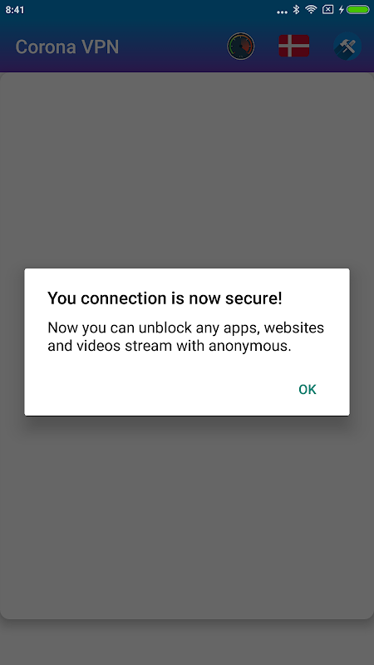Screen dimensions: 374x665
Task: Open the speed test gauge icon
Action: (240, 47)
